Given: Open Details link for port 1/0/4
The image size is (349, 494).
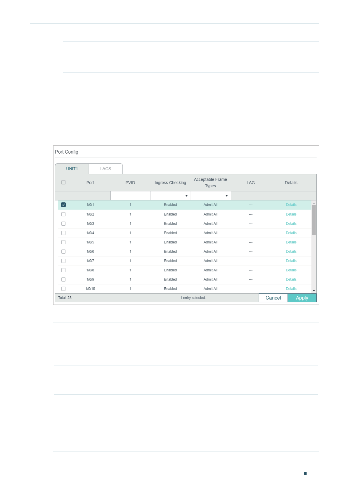Looking at the screenshot, I should tap(291, 233).
